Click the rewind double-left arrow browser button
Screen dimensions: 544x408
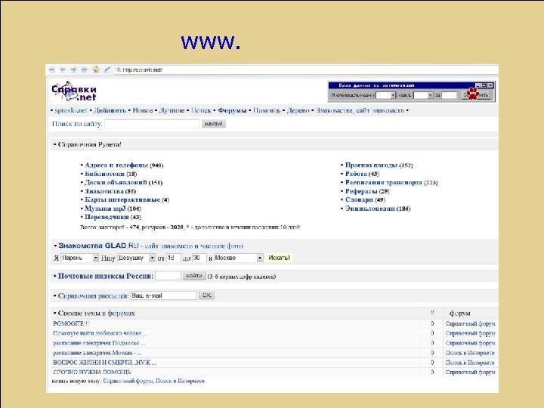pyautogui.click(x=51, y=70)
